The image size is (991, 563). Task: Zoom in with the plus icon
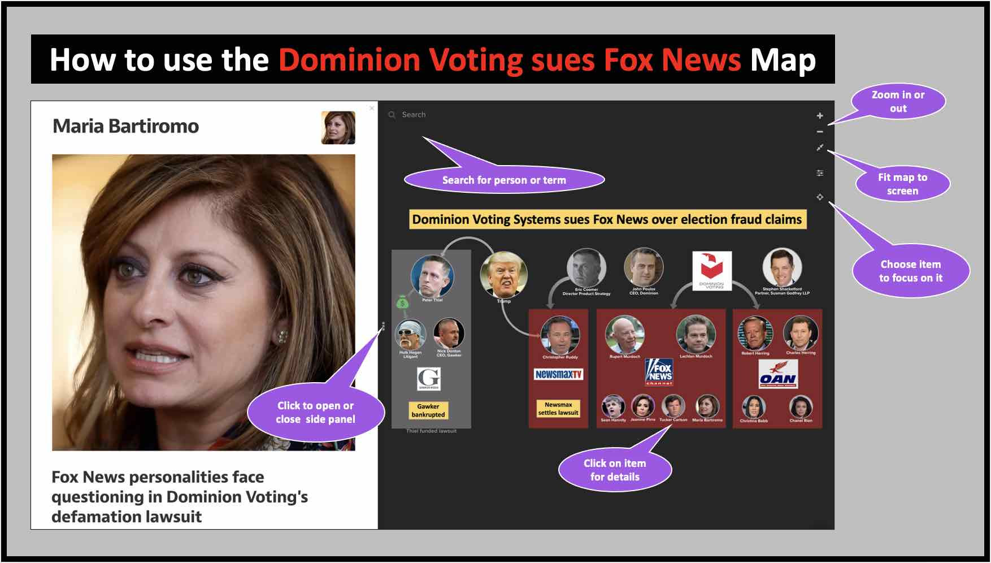820,116
